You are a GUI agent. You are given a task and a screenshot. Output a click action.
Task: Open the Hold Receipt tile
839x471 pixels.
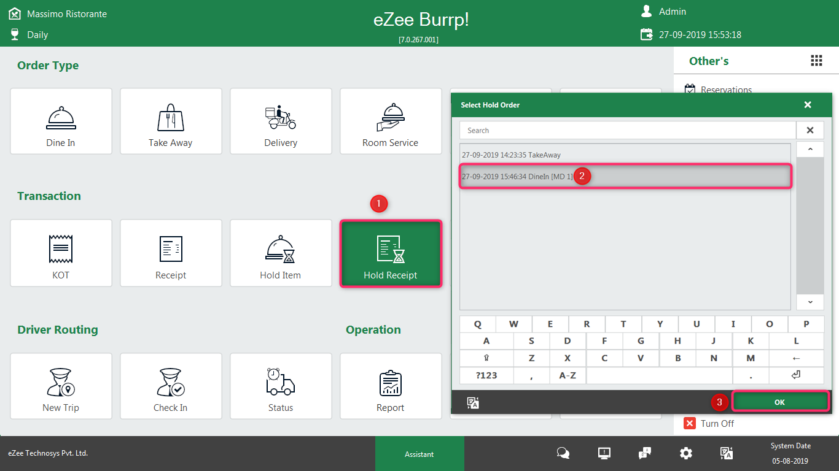(x=391, y=253)
